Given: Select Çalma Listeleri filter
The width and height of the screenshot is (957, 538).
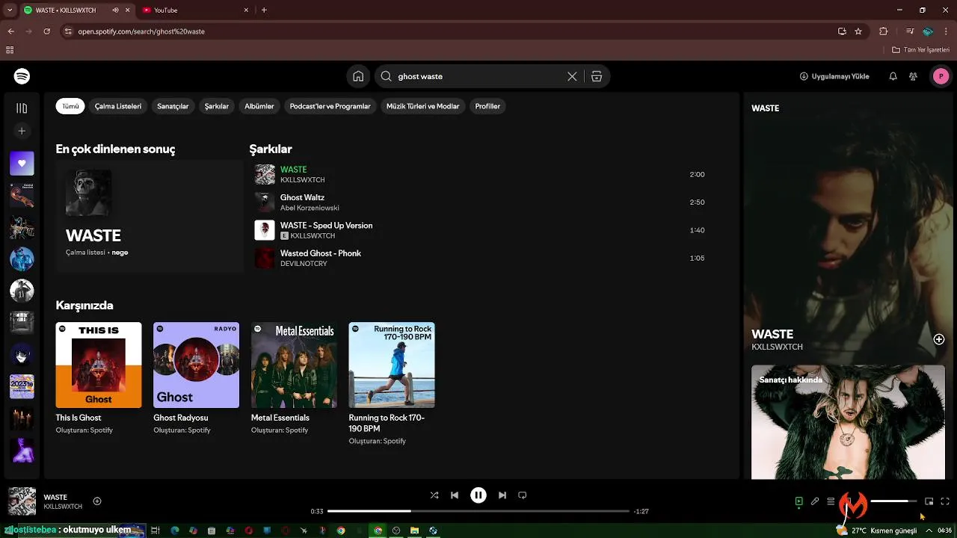Looking at the screenshot, I should coord(118,106).
